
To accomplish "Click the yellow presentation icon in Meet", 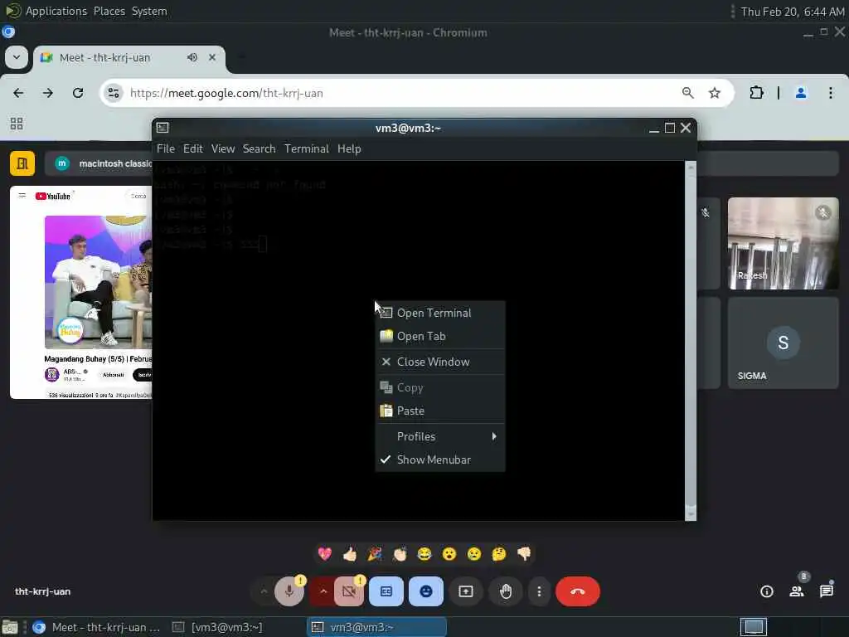I will [22, 163].
